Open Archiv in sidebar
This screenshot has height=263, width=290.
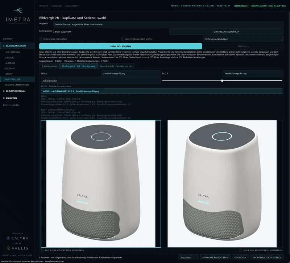(x=9, y=74)
